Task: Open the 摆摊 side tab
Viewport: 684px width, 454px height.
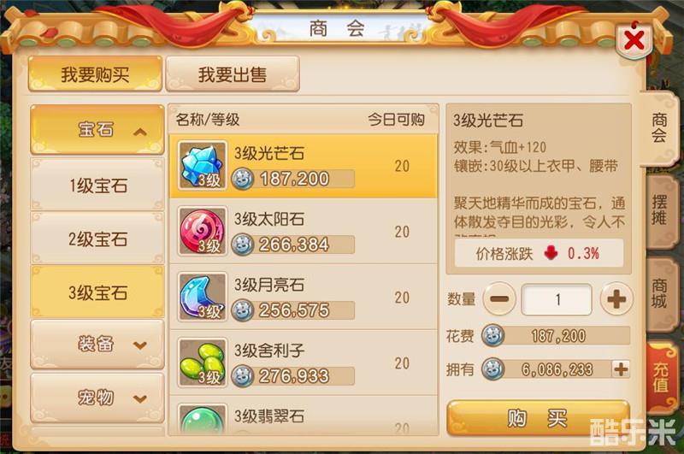Action: pos(658,210)
